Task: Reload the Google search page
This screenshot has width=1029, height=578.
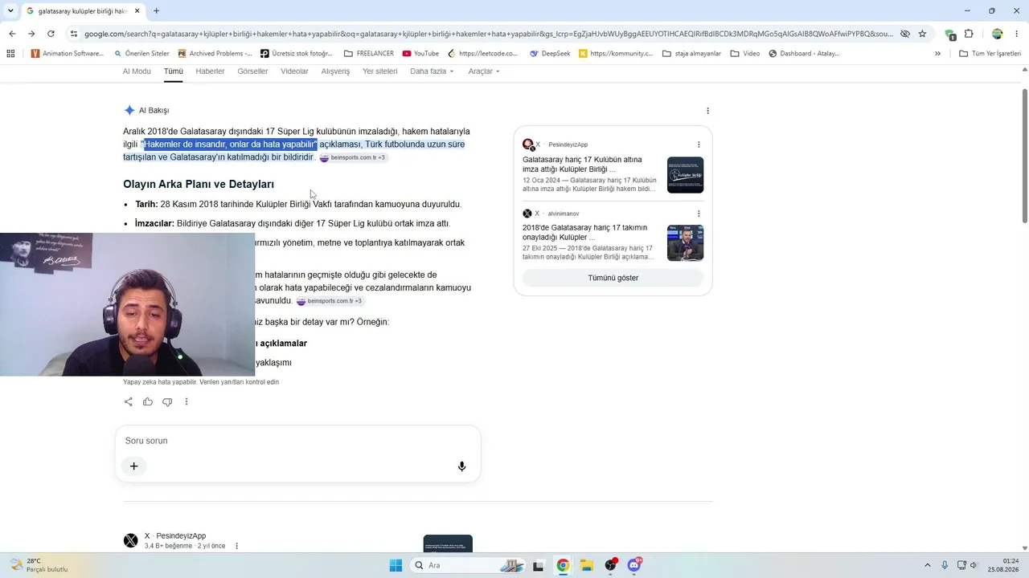Action: 51,34
